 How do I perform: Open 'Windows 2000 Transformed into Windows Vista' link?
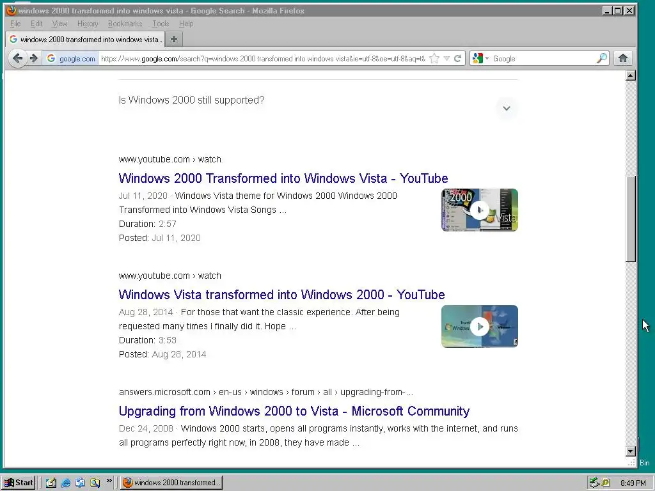[x=283, y=178]
